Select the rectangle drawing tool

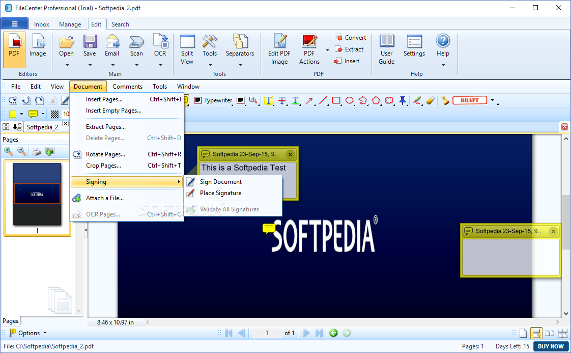point(336,100)
